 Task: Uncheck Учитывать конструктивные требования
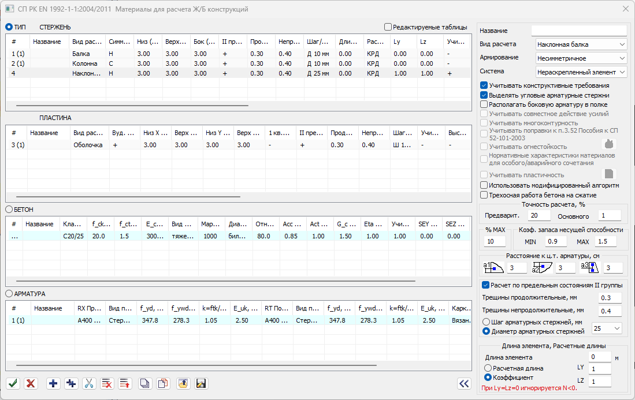[484, 85]
